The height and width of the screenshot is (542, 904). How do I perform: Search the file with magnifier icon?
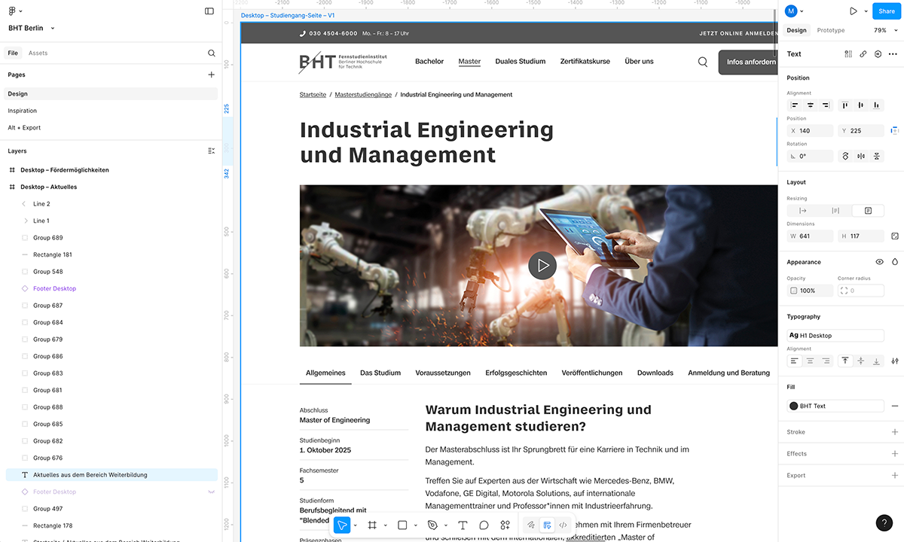click(212, 53)
